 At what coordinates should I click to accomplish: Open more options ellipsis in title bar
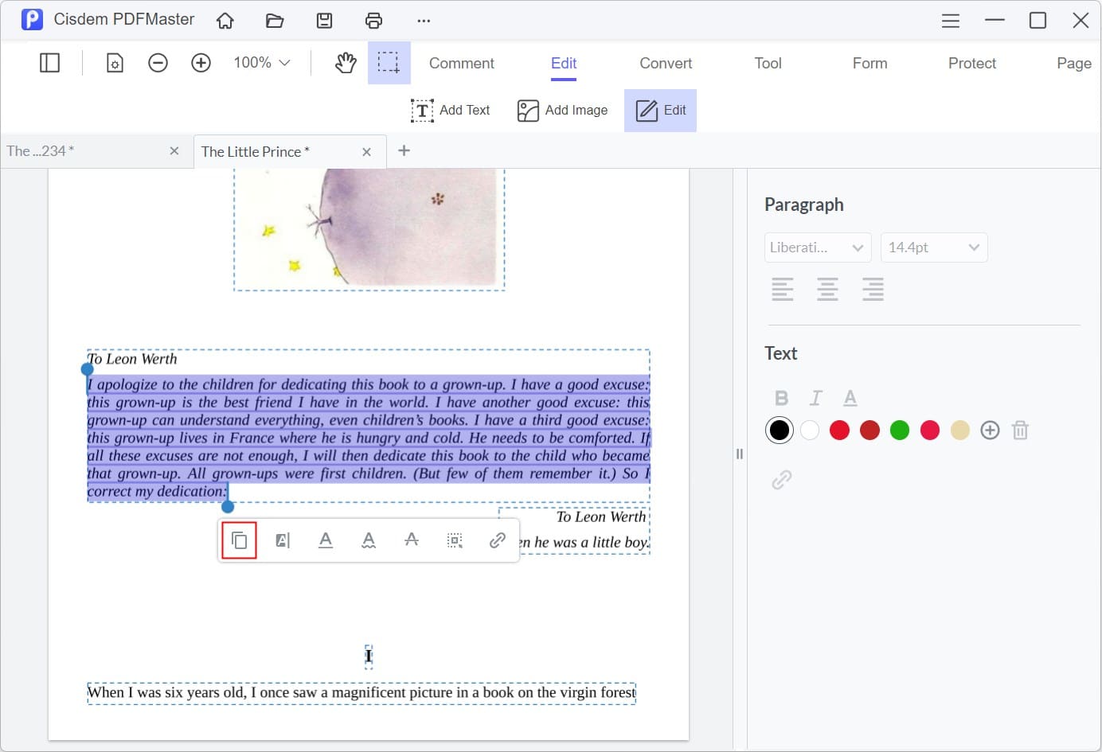pos(424,21)
